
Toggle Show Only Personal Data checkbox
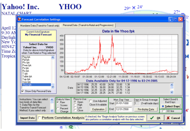click(23, 91)
